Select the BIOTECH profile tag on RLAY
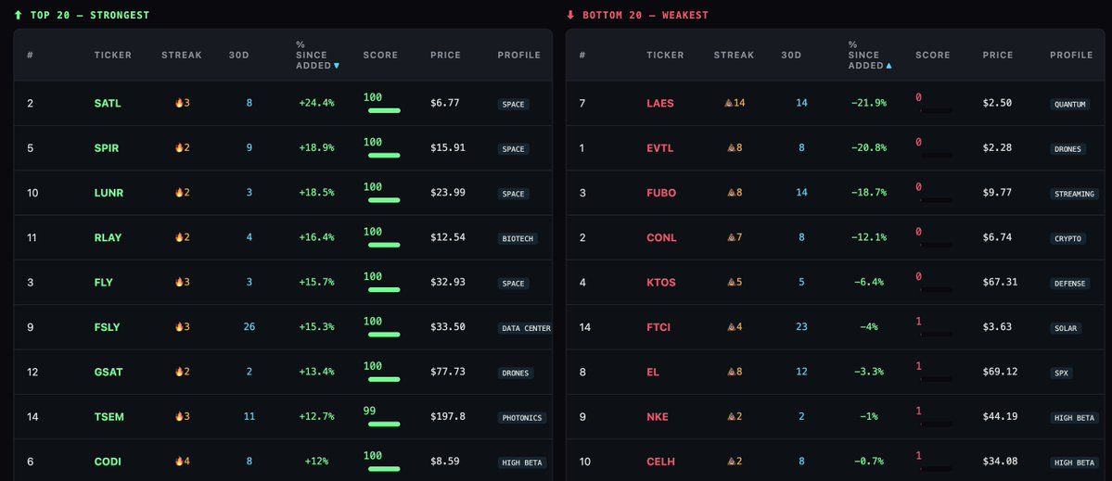Viewport: 1112px width, 481px height. 518,239
